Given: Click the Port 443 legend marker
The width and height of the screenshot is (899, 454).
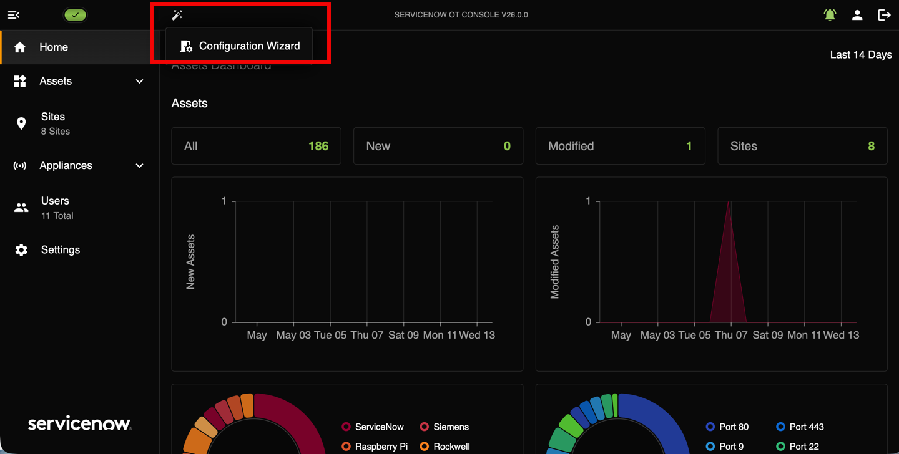Looking at the screenshot, I should [780, 427].
